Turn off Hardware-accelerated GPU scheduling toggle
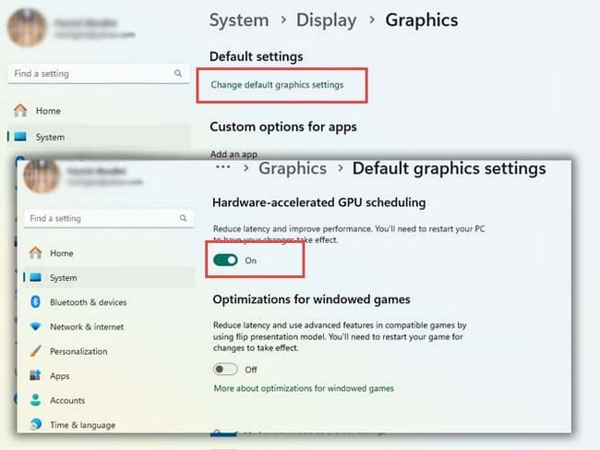Screen dimensions: 600x450 pyautogui.click(x=225, y=261)
